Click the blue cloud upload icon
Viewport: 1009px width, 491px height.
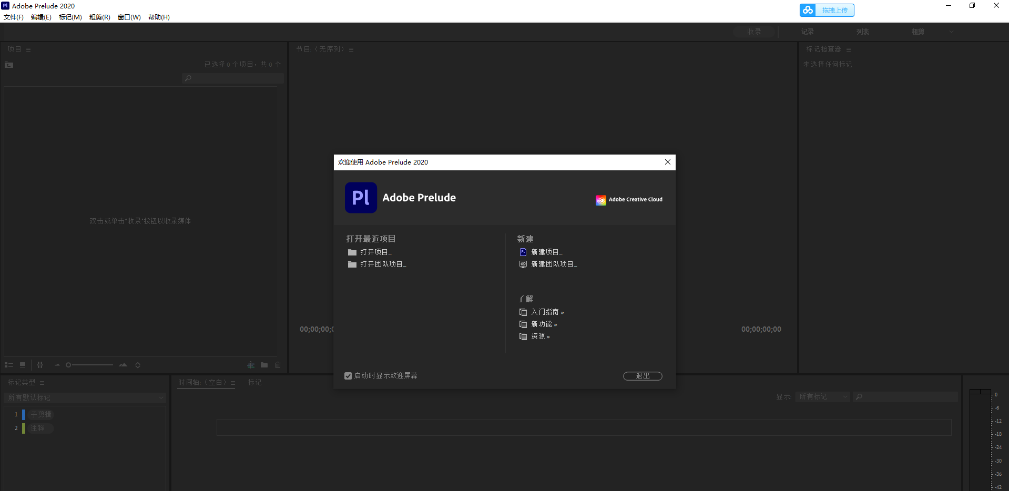[808, 10]
